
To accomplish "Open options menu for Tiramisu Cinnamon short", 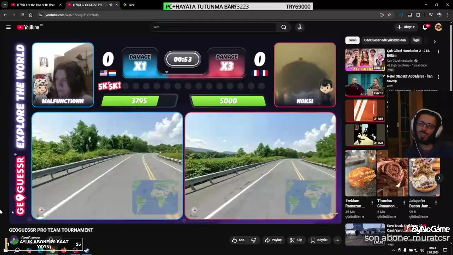I will click(x=404, y=203).
